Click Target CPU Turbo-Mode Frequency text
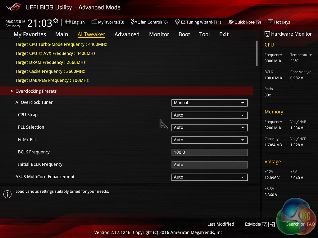The height and width of the screenshot is (238, 318). [x=61, y=45]
